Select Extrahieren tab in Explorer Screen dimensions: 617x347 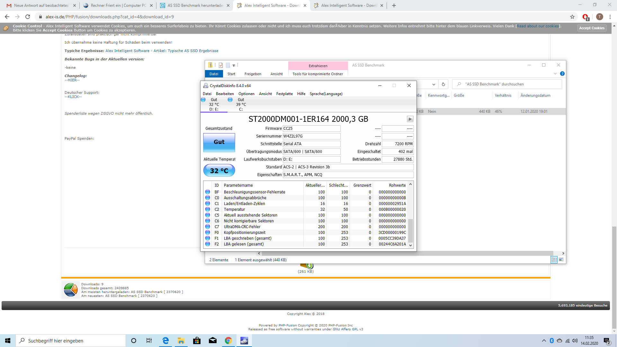tap(318, 66)
